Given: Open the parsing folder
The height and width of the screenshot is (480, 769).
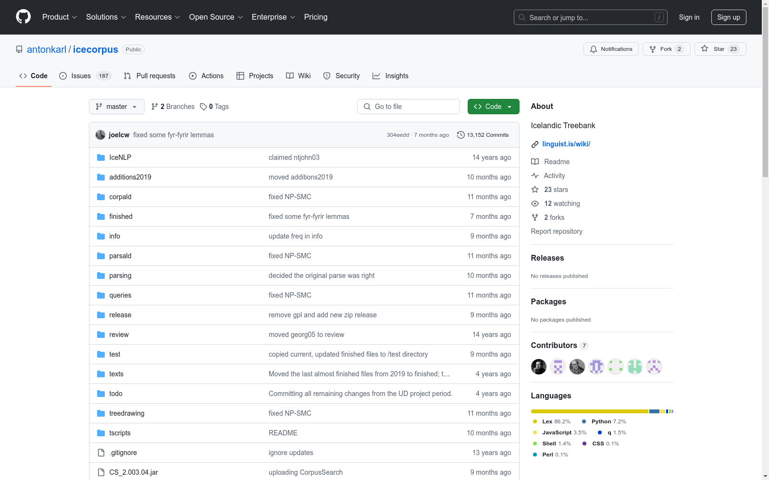Looking at the screenshot, I should 120,276.
